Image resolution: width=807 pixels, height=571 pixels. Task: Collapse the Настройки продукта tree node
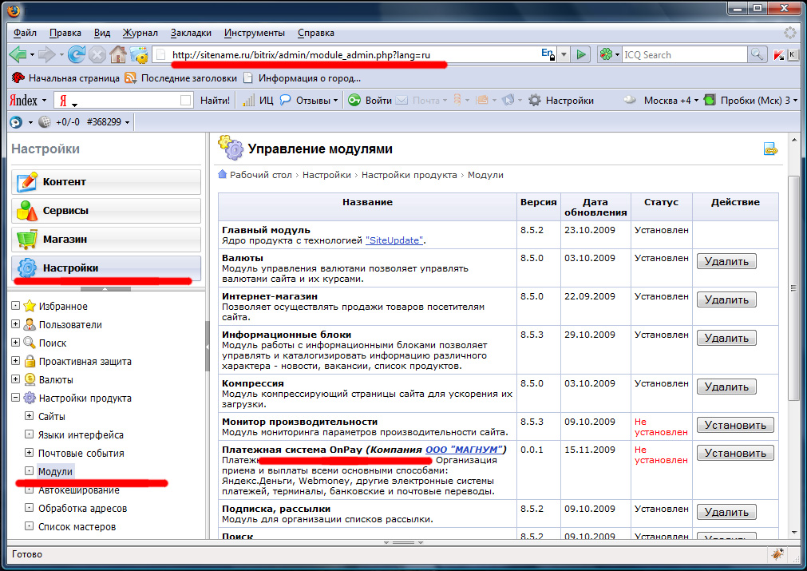[x=16, y=399]
